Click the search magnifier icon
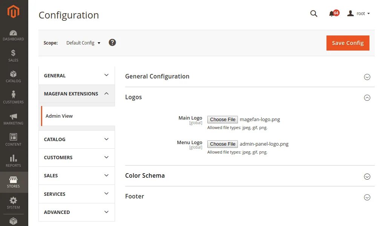This screenshot has width=377, height=226. click(314, 14)
